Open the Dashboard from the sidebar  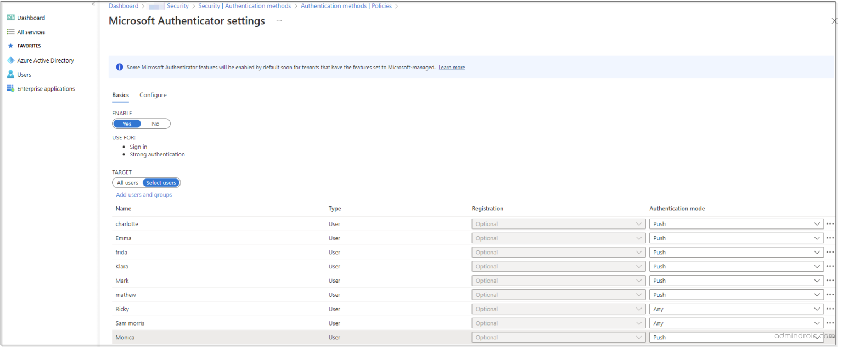coord(30,18)
